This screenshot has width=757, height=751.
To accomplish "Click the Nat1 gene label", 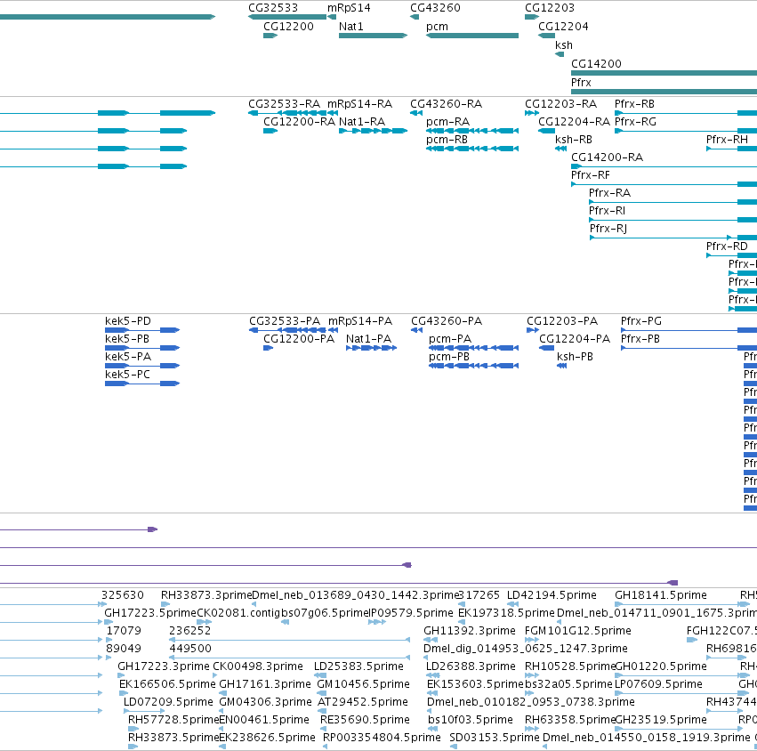I will 351,27.
